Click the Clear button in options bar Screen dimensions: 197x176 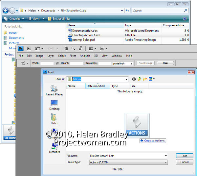point(165,63)
